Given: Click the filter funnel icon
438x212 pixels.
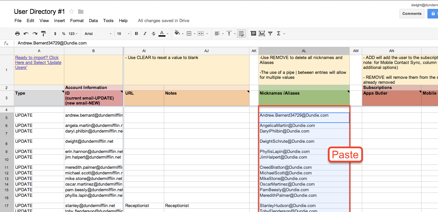Looking at the screenshot, I should click(270, 34).
